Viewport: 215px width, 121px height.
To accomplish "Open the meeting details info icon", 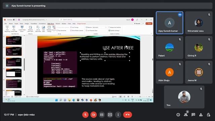I will point(178,115).
